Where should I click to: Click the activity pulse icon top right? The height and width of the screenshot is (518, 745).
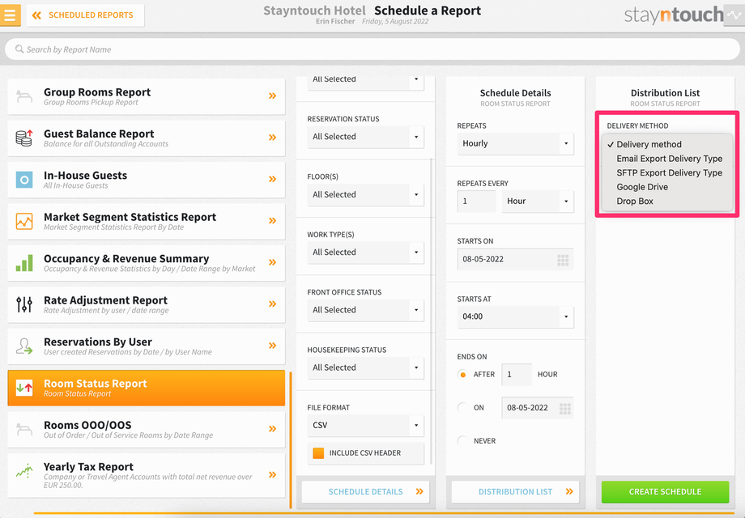tap(734, 15)
